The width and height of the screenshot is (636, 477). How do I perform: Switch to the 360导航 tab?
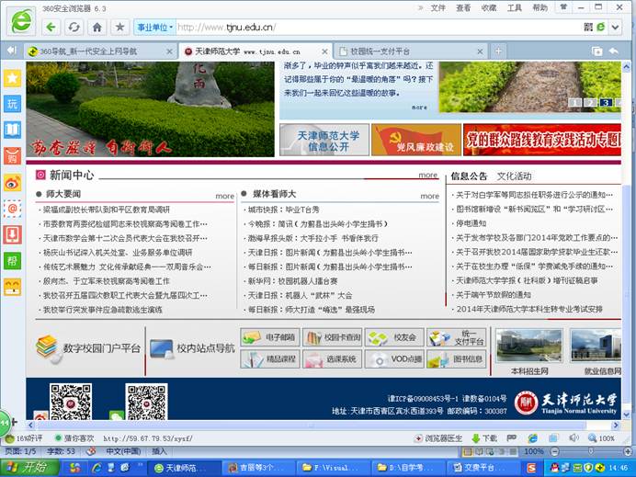click(100, 51)
